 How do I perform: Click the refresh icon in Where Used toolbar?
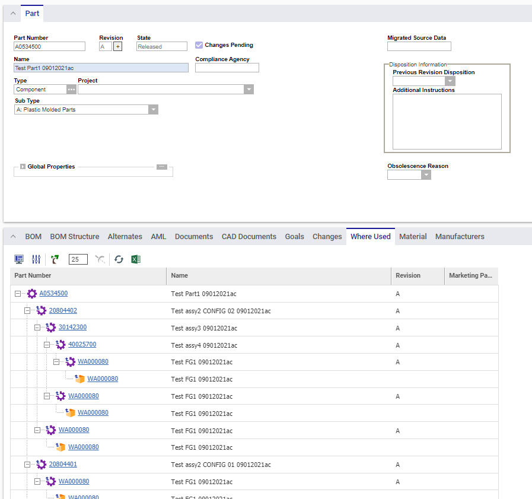[x=119, y=259]
